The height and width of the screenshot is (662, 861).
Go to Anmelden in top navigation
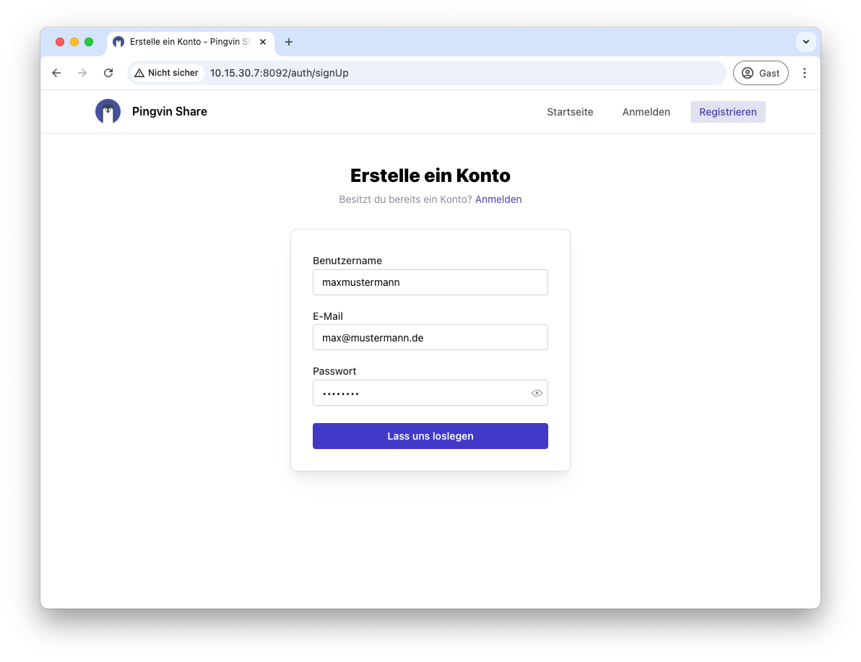pyautogui.click(x=646, y=112)
